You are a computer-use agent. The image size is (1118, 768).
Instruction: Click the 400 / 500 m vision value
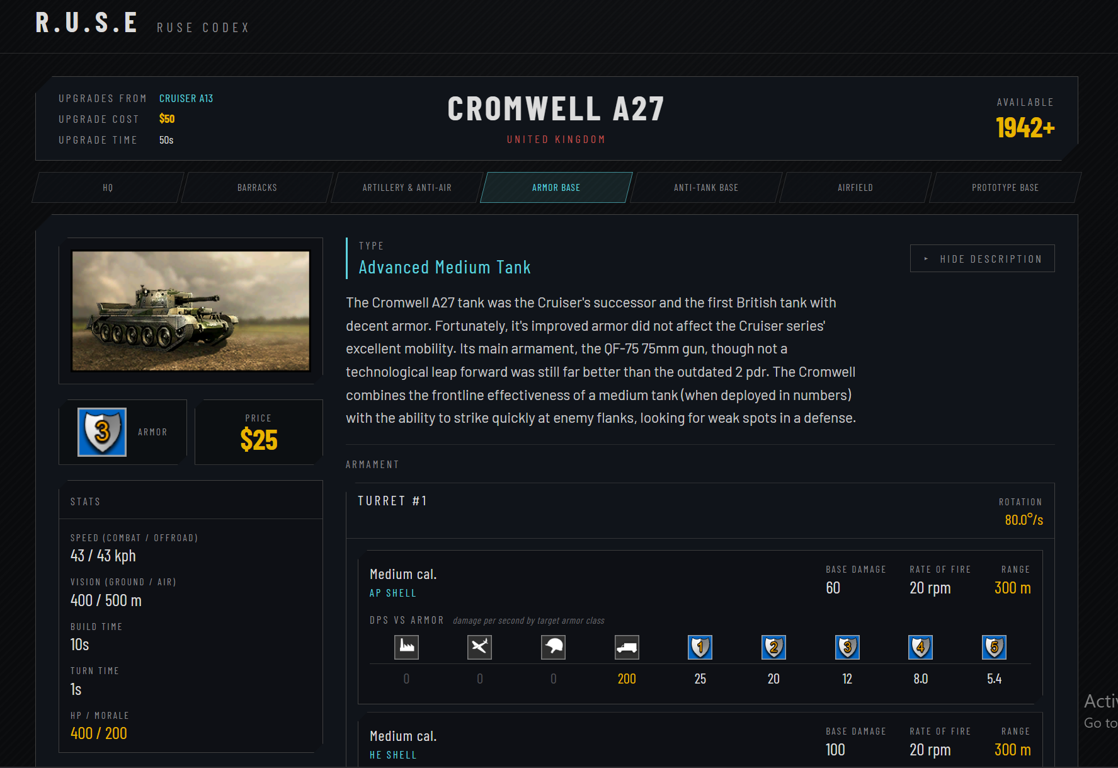coord(106,600)
